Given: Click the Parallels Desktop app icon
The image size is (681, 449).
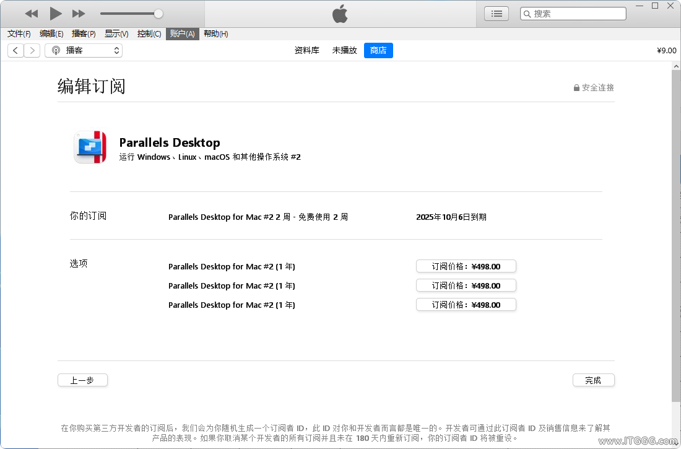Looking at the screenshot, I should [90, 147].
